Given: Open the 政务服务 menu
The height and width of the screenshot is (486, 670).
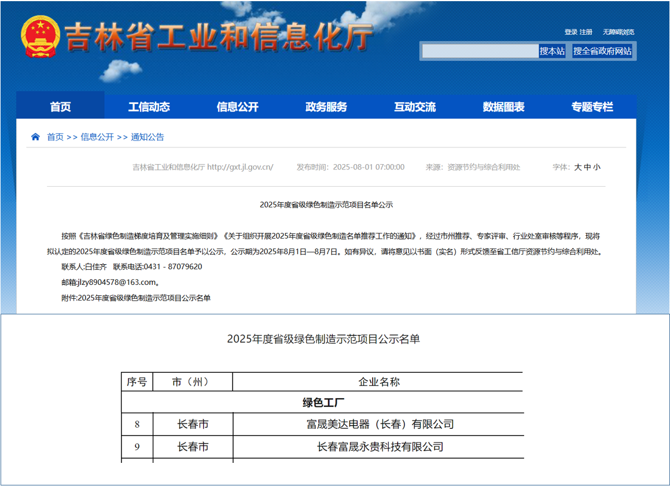Looking at the screenshot, I should pos(325,106).
